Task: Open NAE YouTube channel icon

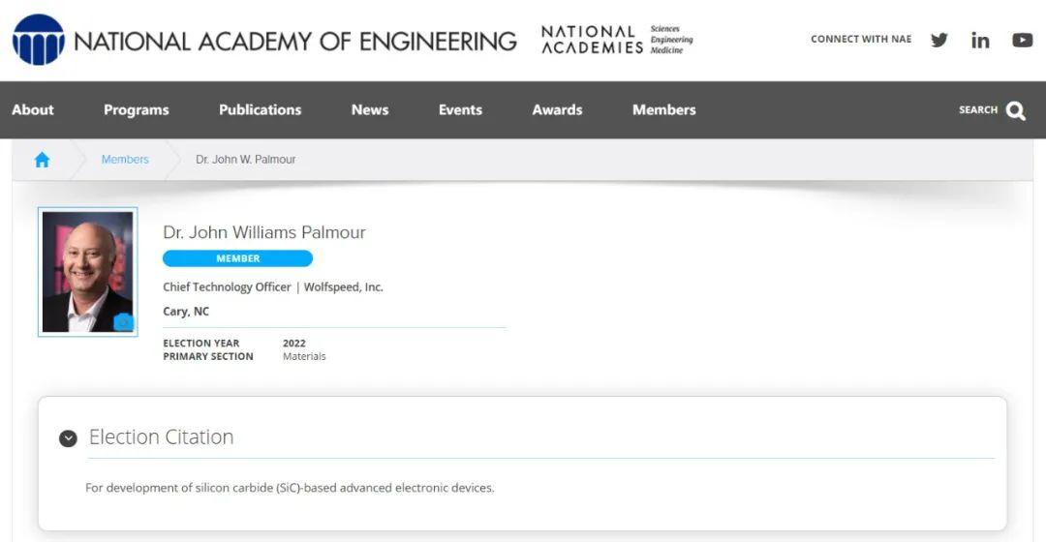Action: coord(1022,40)
